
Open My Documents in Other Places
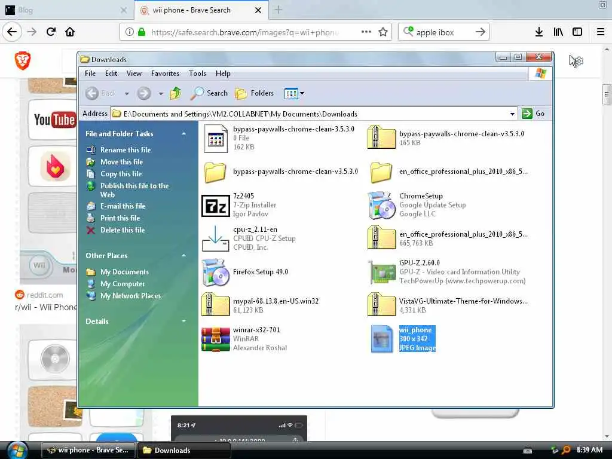coord(124,272)
